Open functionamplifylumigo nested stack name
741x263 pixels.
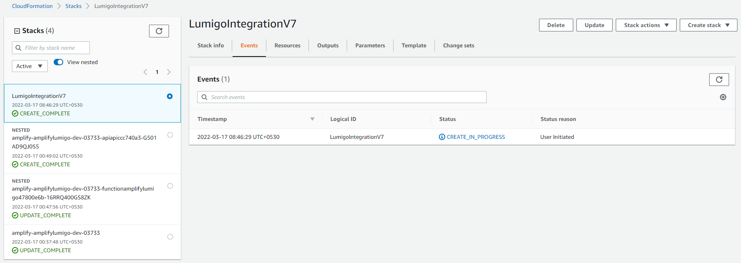pyautogui.click(x=83, y=193)
